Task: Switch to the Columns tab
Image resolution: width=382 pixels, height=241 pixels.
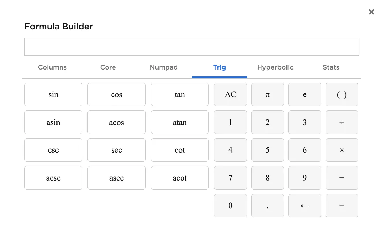Action: tap(52, 67)
